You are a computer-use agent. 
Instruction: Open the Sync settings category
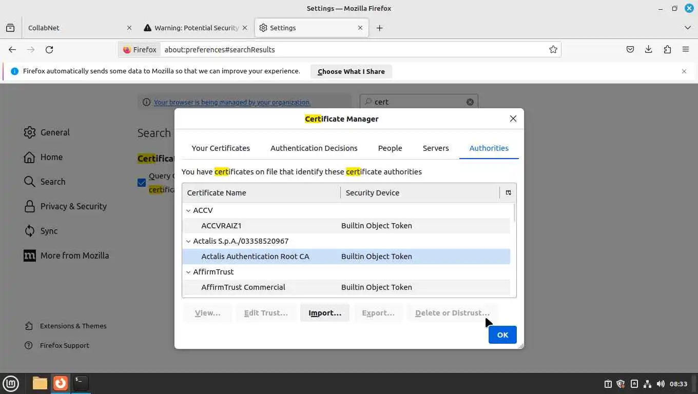click(41, 231)
